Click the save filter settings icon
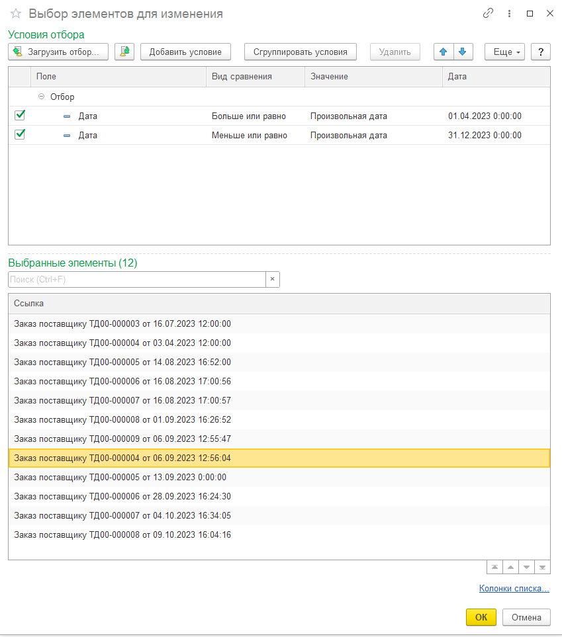 pos(124,52)
